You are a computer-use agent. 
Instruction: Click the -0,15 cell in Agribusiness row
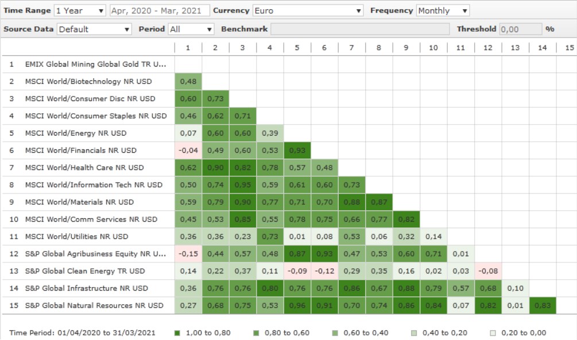point(188,254)
